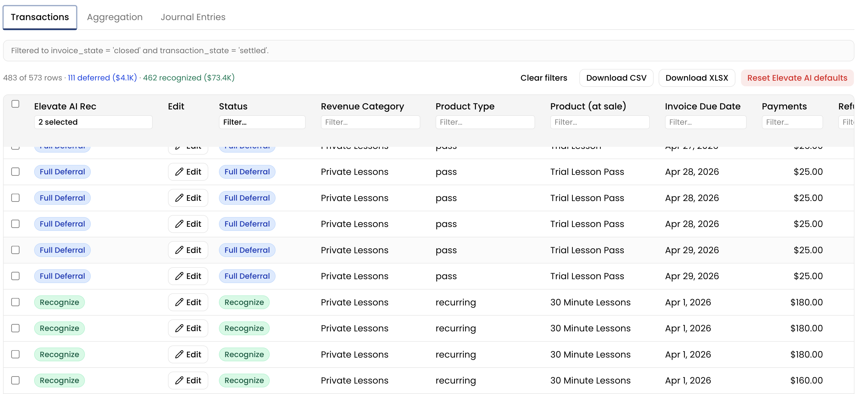The image size is (858, 394).
Task: Click the '483 of 573 rows' count
Action: click(x=33, y=78)
